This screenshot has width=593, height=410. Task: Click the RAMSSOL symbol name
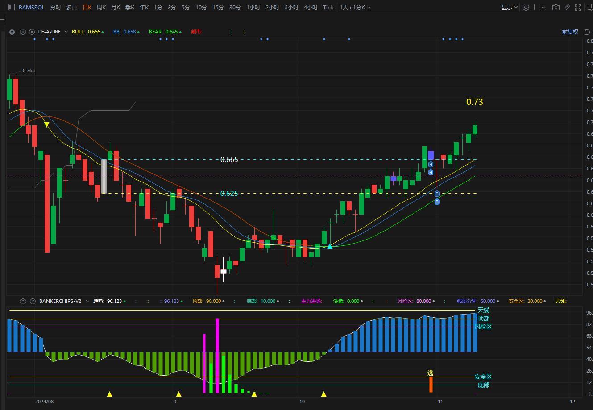click(x=32, y=7)
